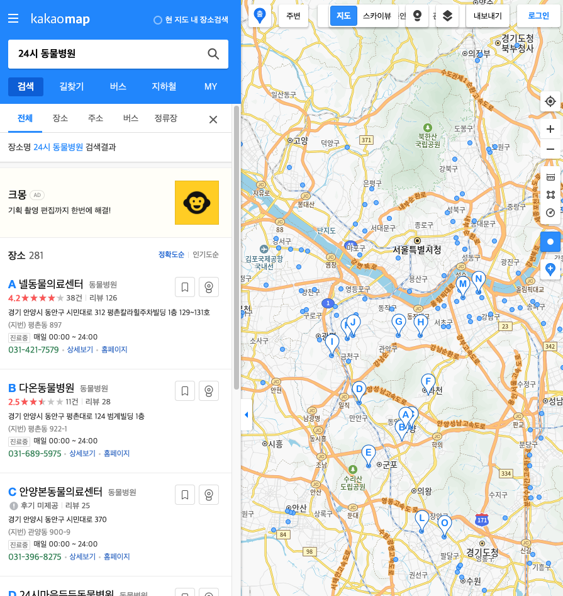Screen dimensions: 563x596
Task: Close the search results with X
Action: tap(213, 120)
